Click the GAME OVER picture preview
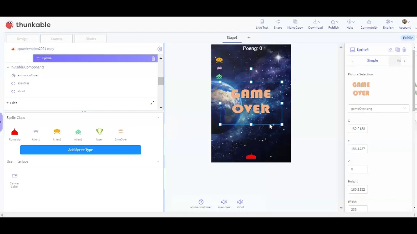Viewport: 417px width, 234px height. coord(361,89)
